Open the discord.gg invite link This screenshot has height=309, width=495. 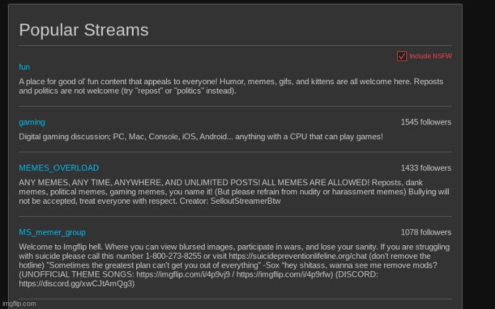pos(77,284)
